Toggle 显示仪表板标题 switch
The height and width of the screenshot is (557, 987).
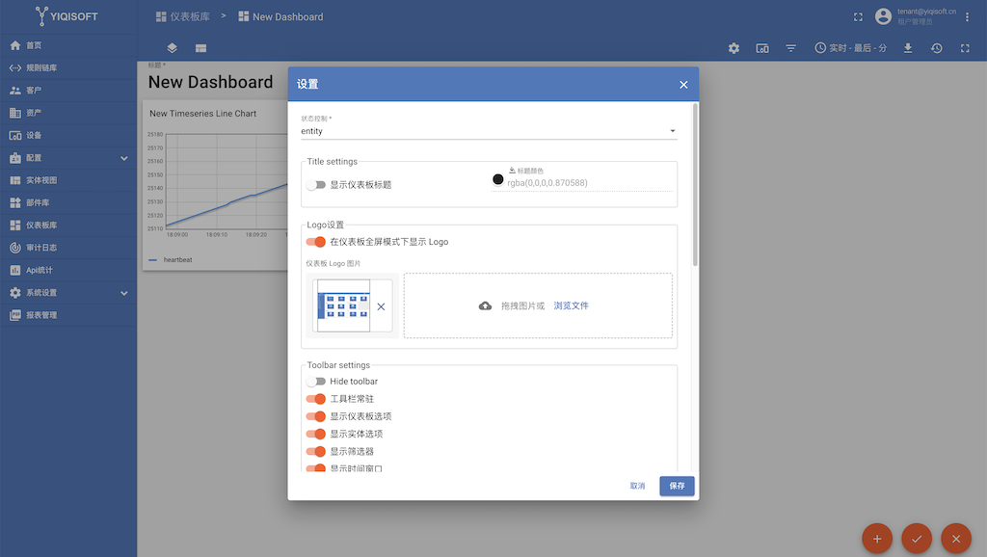(315, 185)
